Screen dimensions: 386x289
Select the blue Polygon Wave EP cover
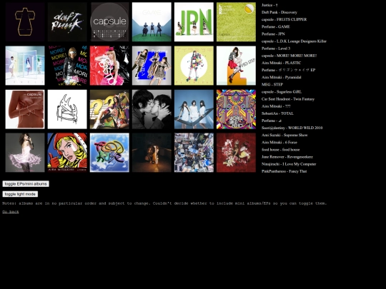152,66
